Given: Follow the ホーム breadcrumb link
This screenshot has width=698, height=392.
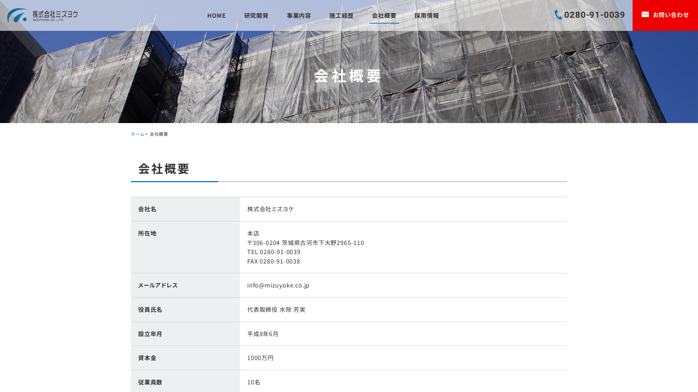Looking at the screenshot, I should pyautogui.click(x=137, y=134).
